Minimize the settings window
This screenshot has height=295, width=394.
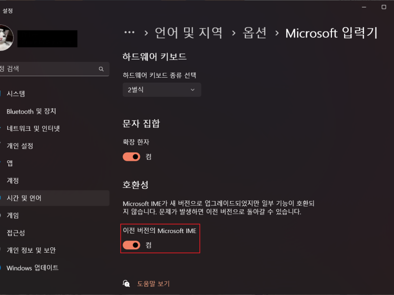(x=364, y=7)
